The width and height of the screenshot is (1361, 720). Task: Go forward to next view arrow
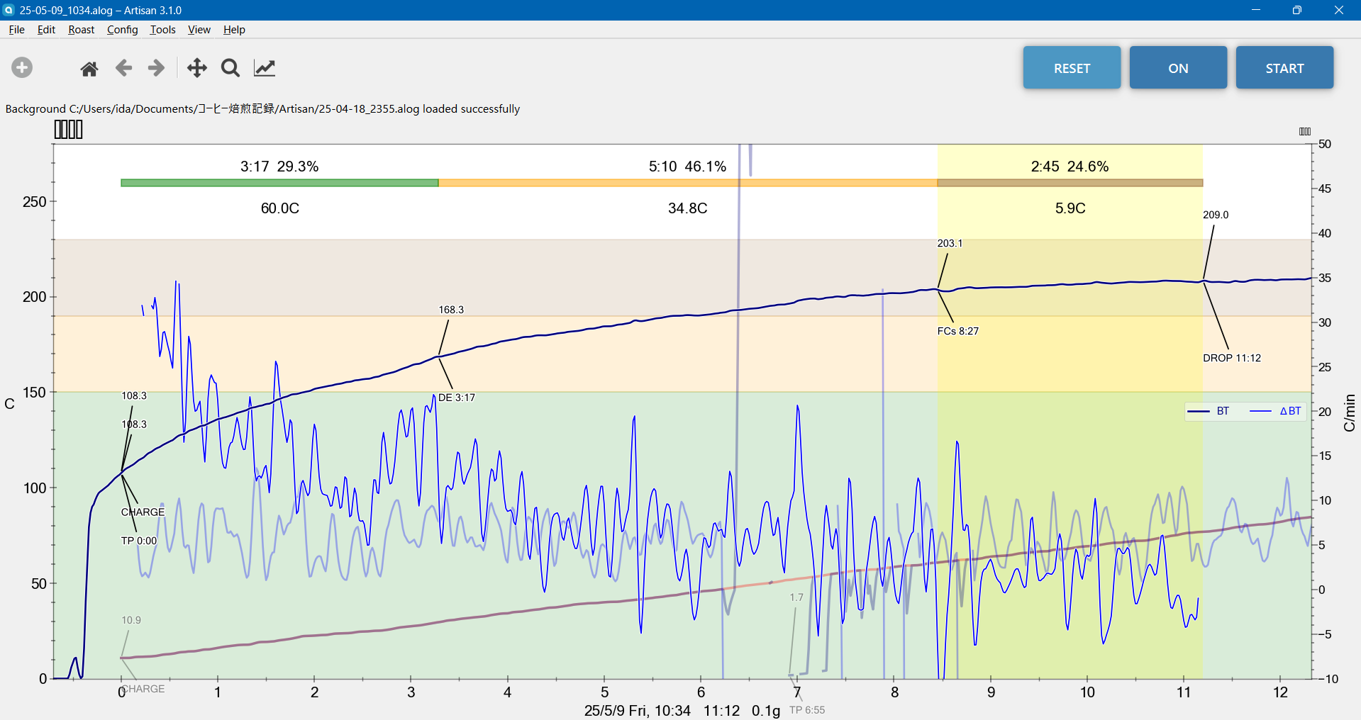click(156, 68)
